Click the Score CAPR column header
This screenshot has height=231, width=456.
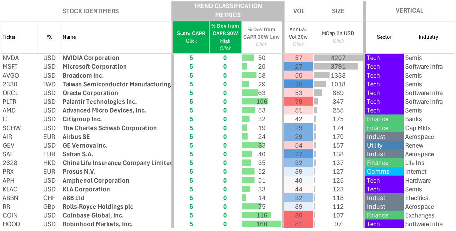click(x=191, y=37)
